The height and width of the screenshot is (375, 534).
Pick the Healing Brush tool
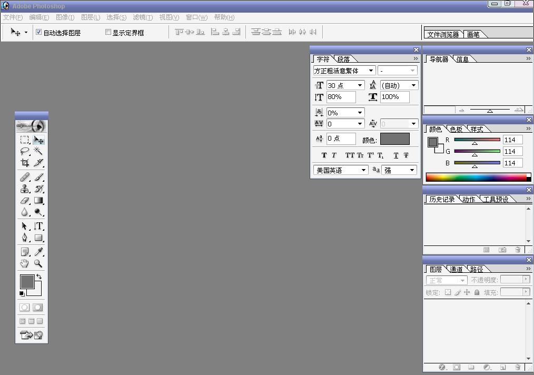point(25,177)
